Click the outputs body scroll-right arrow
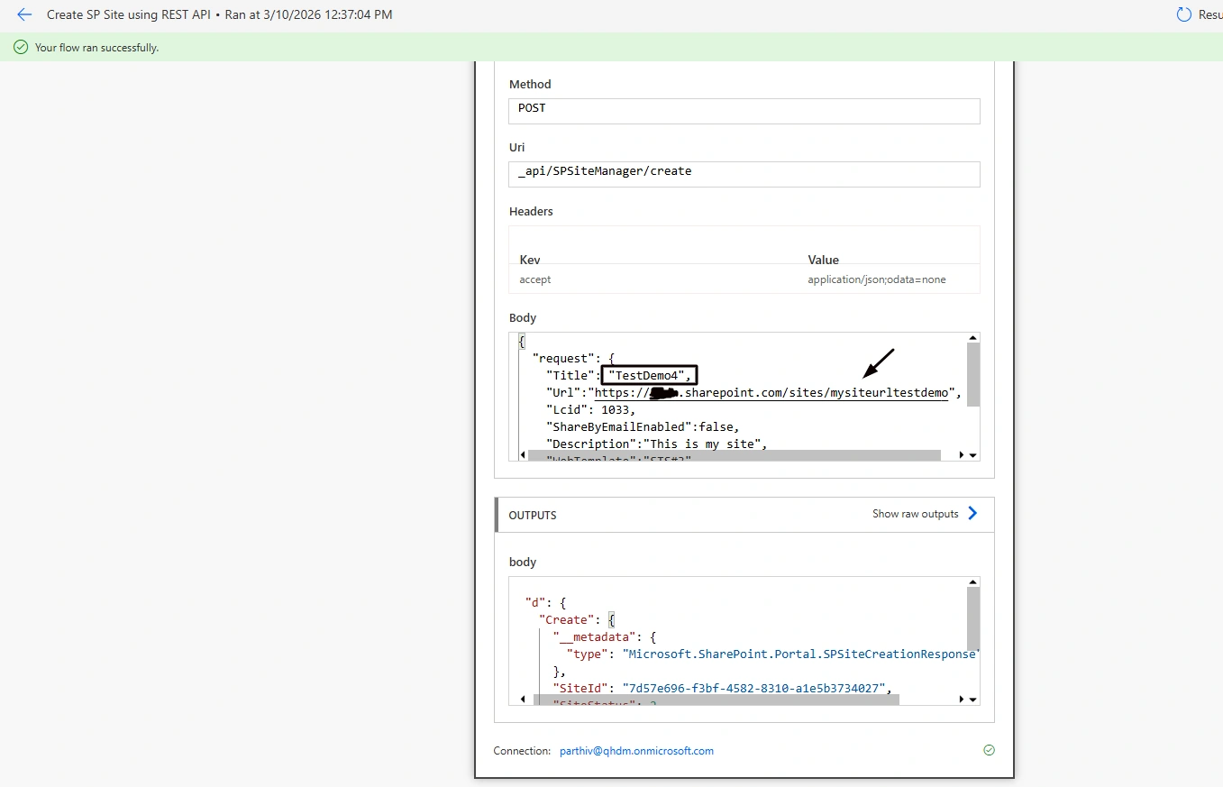 (962, 699)
